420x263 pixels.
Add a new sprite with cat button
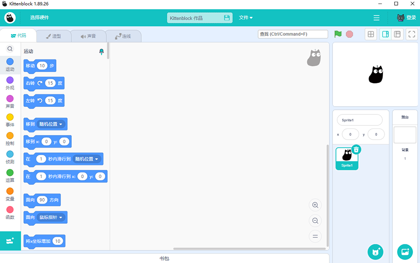(x=375, y=252)
